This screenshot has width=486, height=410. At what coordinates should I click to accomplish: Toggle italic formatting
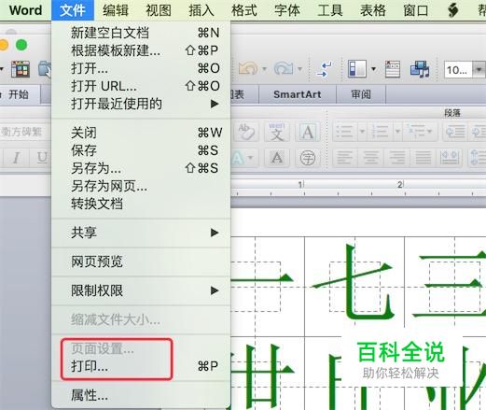point(16,157)
